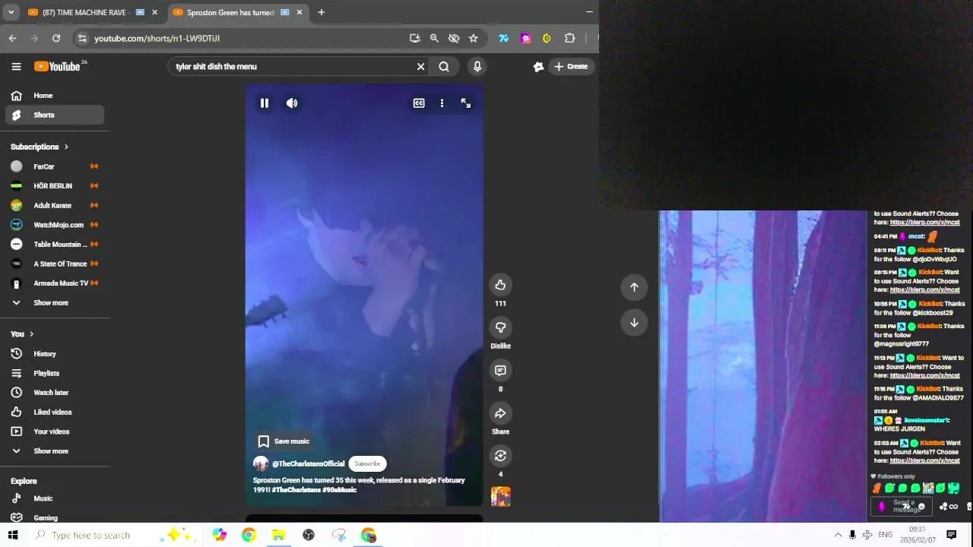Open the HÖR BERLIN subscription
Screen dimensions: 973x547
tap(54, 186)
